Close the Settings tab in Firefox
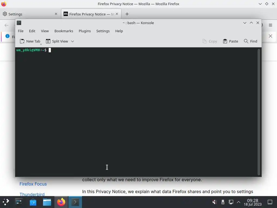The height and width of the screenshot is (208, 277). 56,14
